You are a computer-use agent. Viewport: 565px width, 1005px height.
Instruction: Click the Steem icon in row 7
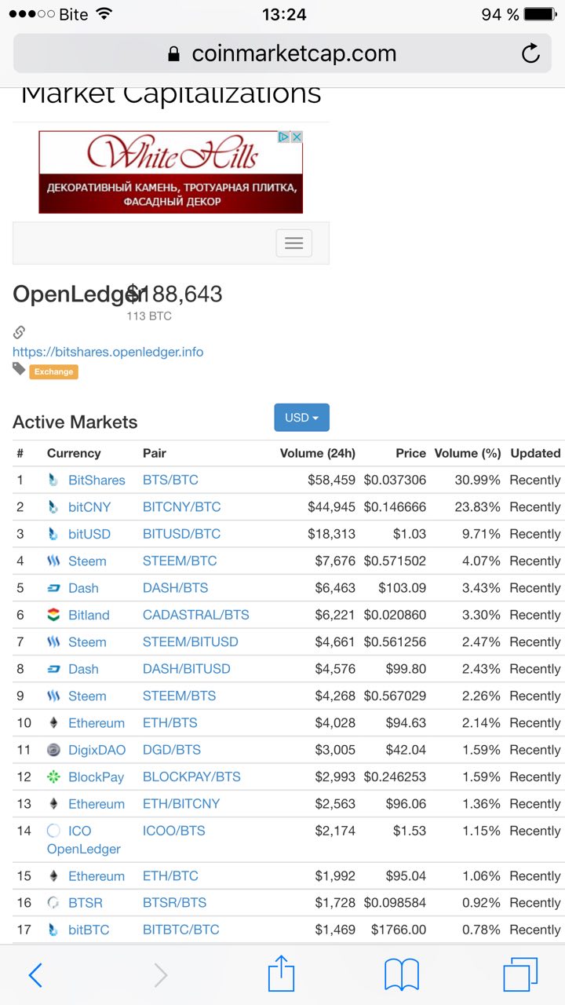(x=53, y=642)
